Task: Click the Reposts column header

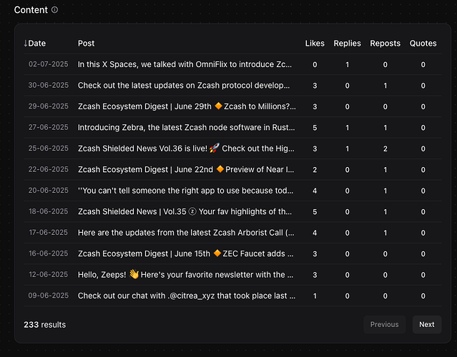Action: pyautogui.click(x=385, y=44)
